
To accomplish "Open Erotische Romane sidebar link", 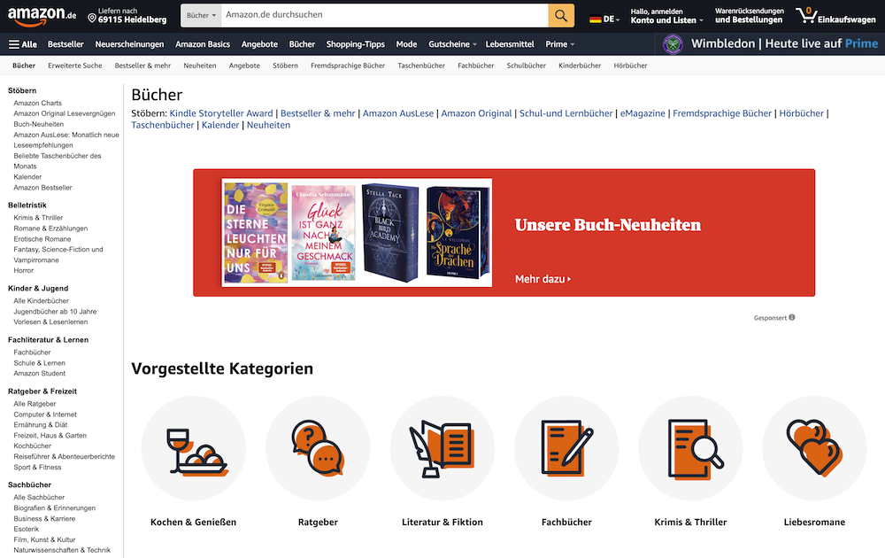I will [42, 239].
